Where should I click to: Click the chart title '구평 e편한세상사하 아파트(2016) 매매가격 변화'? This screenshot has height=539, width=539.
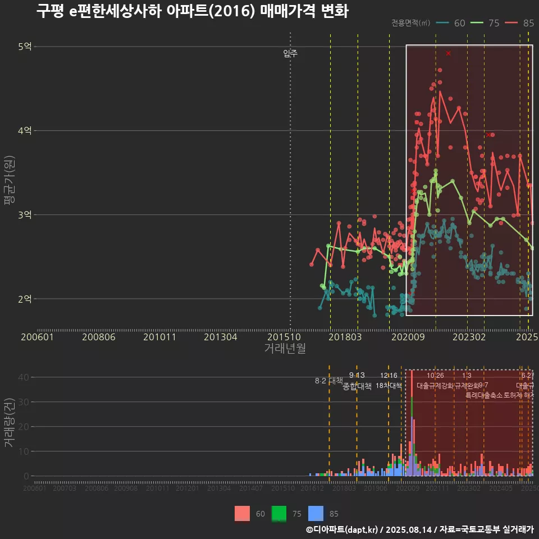pyautogui.click(x=193, y=11)
